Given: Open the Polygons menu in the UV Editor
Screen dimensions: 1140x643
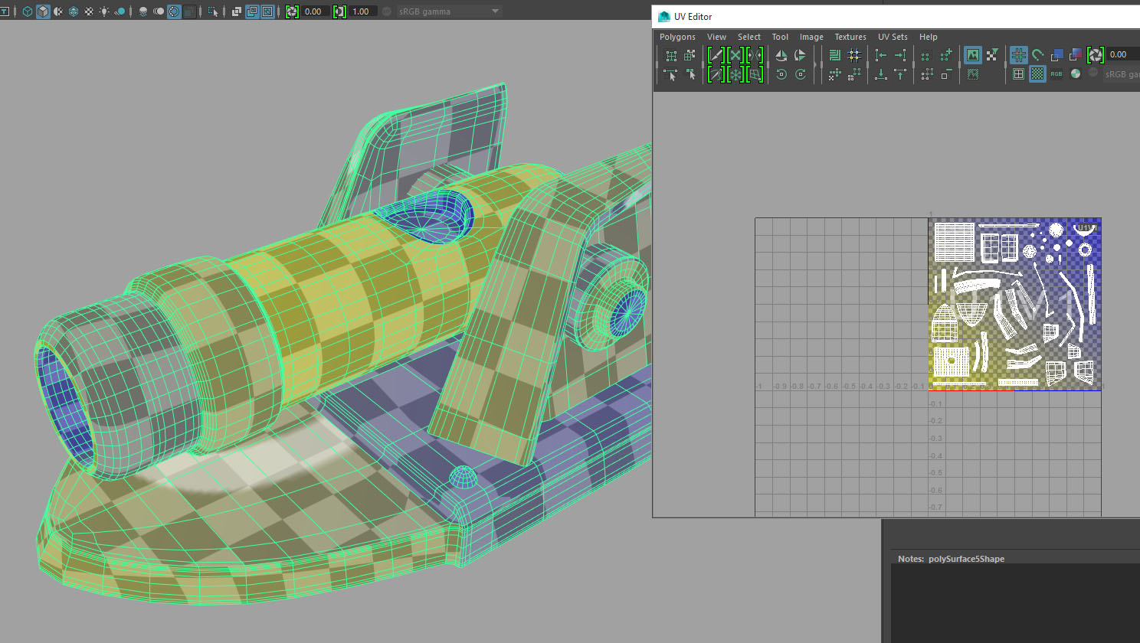Looking at the screenshot, I should (676, 37).
